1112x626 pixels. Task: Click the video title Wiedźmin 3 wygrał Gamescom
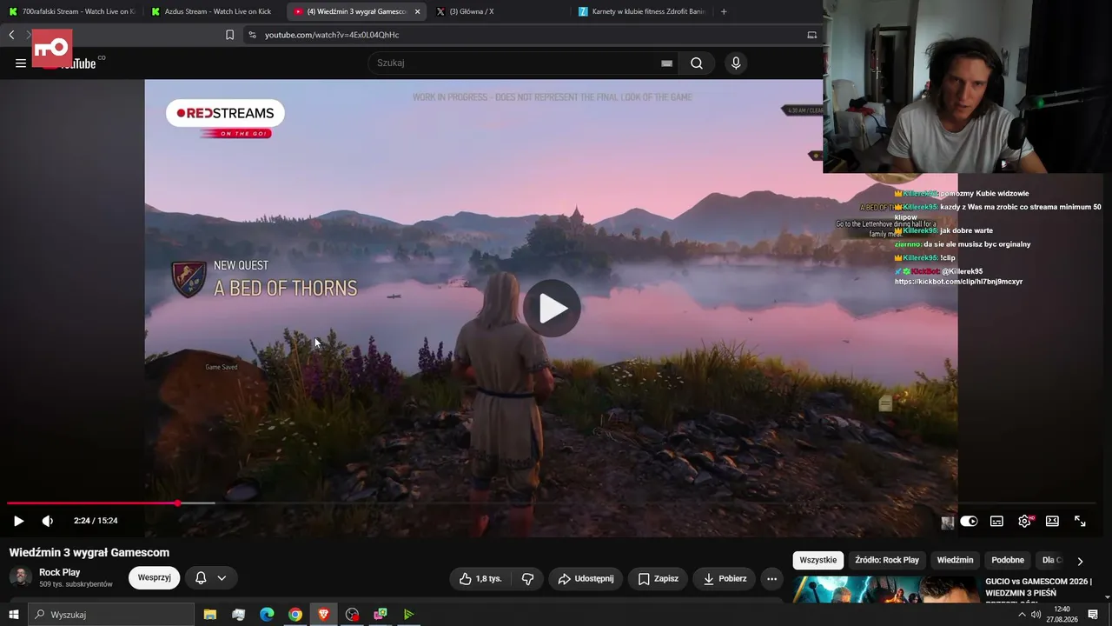click(x=89, y=552)
